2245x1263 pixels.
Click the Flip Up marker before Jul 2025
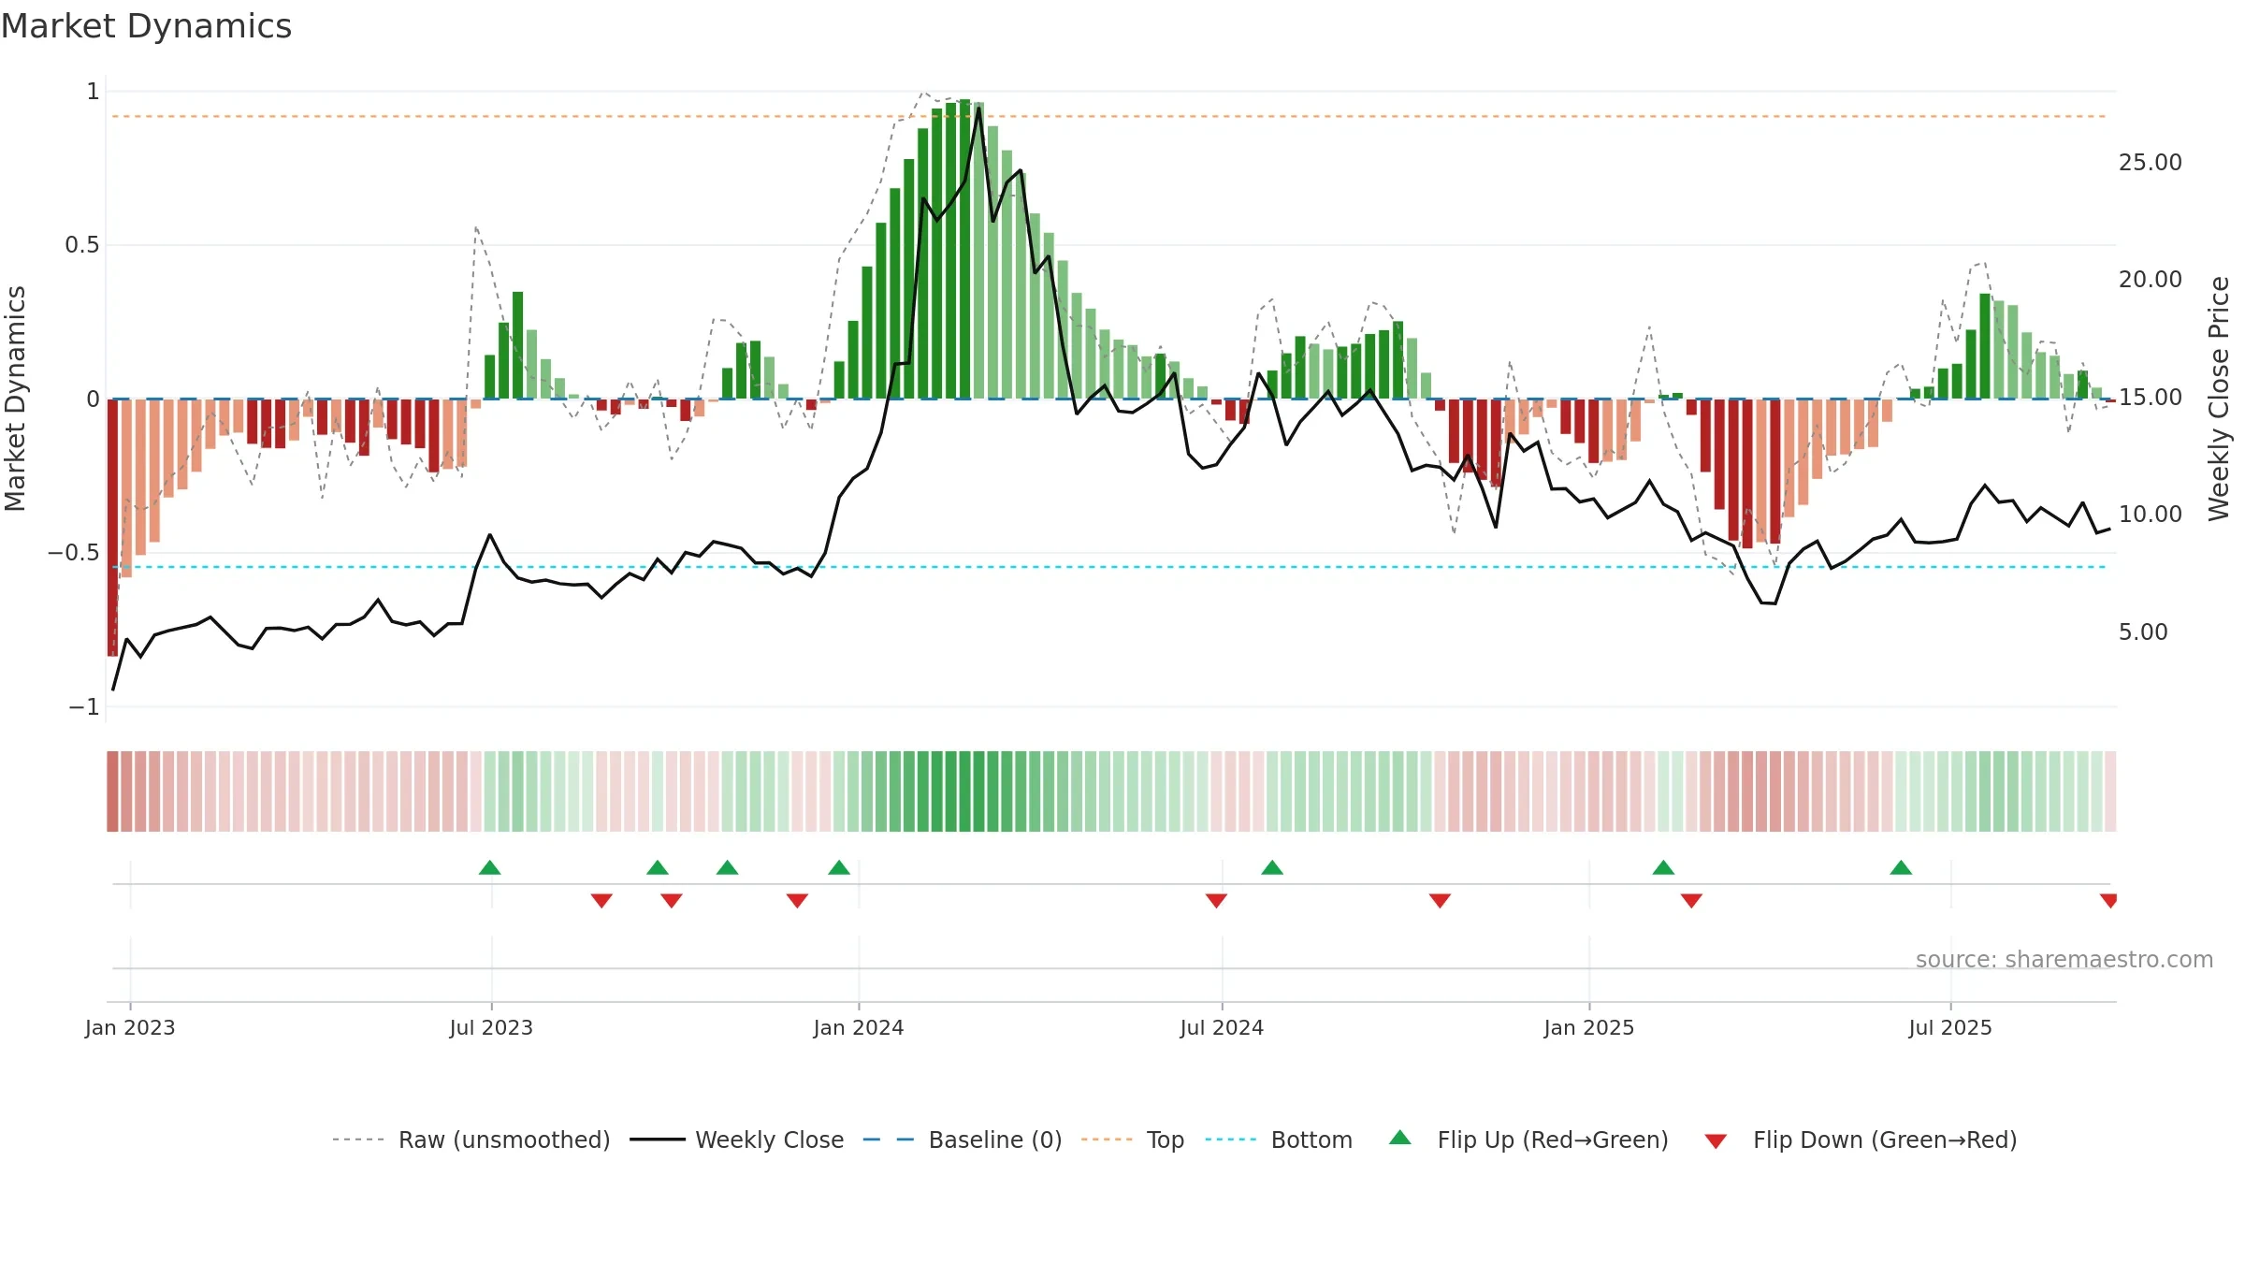(1901, 867)
